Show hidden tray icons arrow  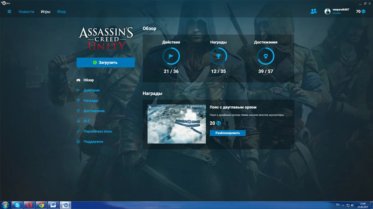coord(343,205)
